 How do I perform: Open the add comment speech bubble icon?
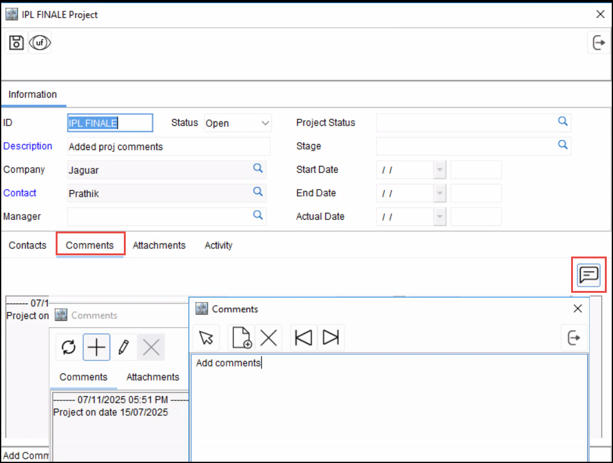pyautogui.click(x=589, y=275)
